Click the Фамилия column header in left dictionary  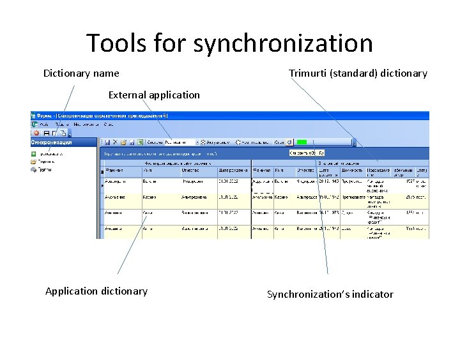coord(123,172)
